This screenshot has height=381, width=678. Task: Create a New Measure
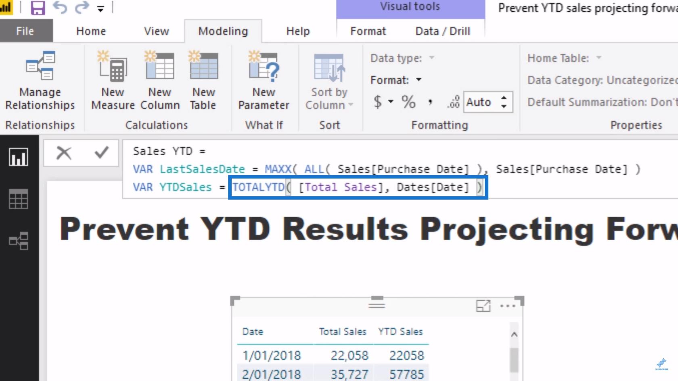[x=113, y=81]
